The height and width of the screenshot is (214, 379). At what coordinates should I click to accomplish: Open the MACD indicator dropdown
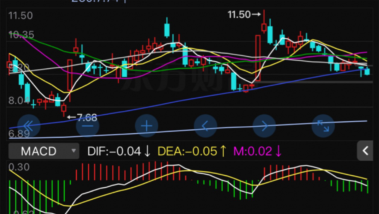[x=44, y=151]
